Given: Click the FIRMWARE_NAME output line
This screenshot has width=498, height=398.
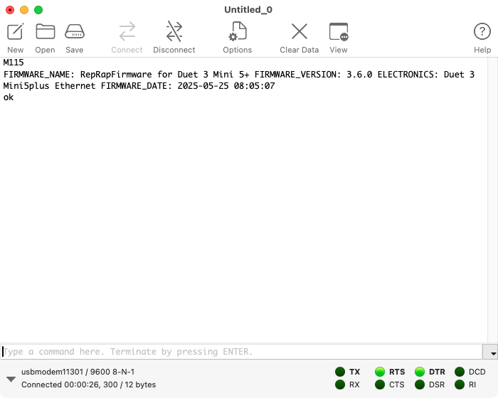Looking at the screenshot, I should 239,74.
